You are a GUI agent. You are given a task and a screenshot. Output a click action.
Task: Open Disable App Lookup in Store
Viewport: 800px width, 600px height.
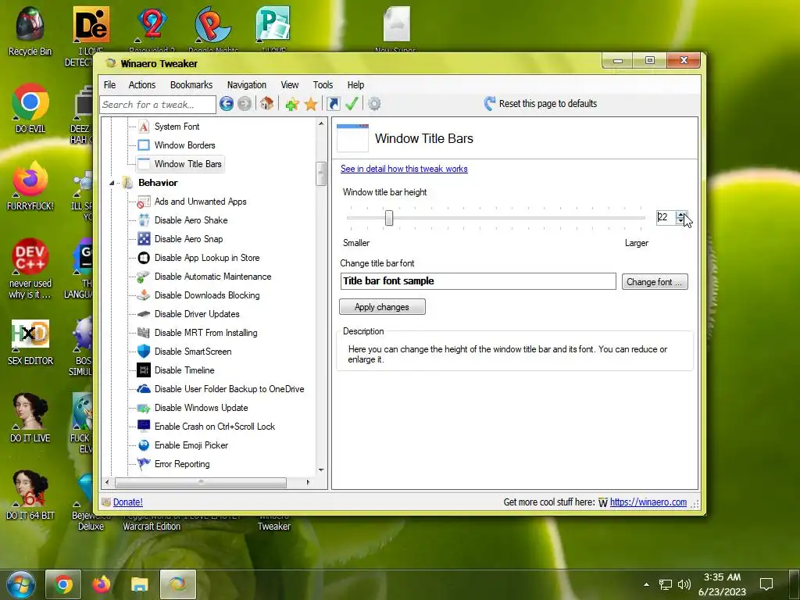(x=207, y=258)
